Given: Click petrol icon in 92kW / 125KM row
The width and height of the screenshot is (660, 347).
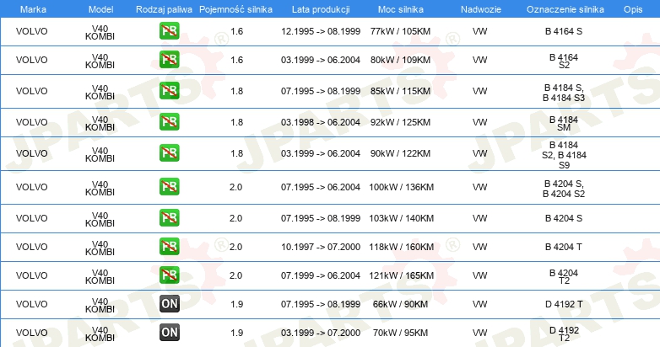Looking at the screenshot, I should click(x=169, y=122).
